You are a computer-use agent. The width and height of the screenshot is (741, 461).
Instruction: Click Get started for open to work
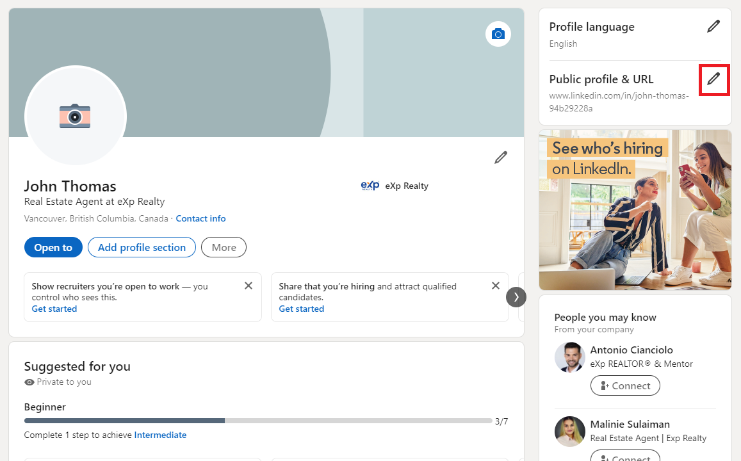pos(54,309)
